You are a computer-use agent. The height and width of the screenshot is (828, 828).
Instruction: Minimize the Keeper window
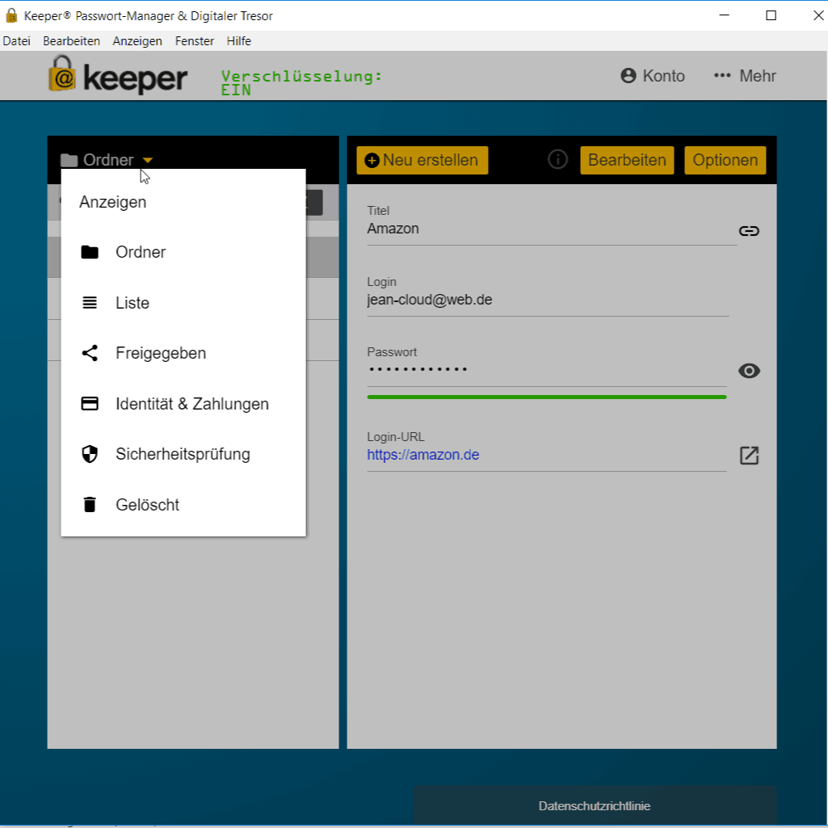(724, 15)
